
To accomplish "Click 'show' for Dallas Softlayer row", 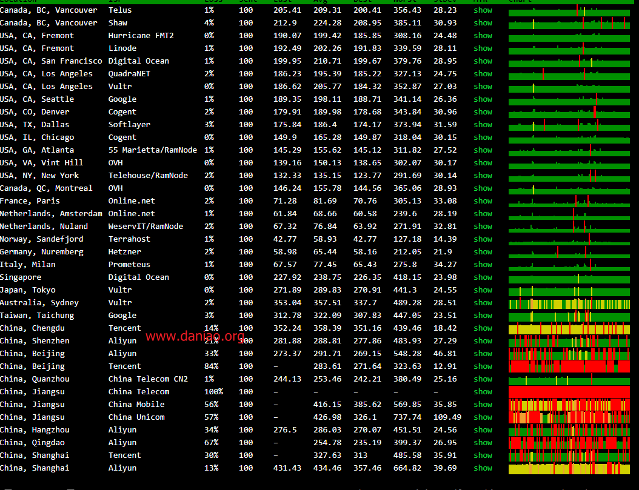I will [483, 125].
